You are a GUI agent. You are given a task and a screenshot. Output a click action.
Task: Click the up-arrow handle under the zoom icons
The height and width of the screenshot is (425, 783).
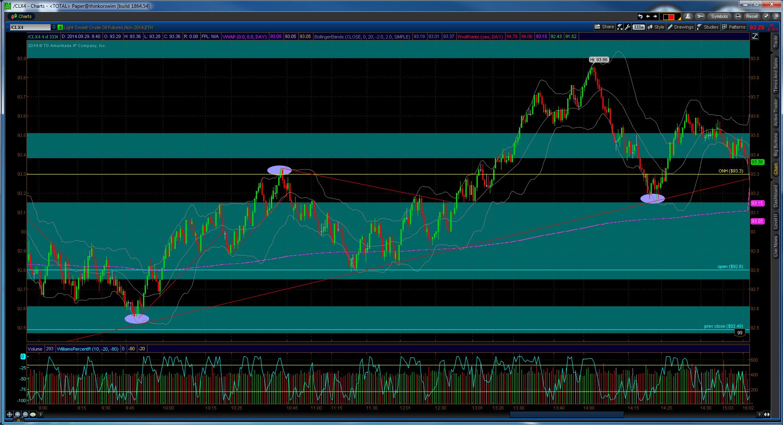point(18,420)
